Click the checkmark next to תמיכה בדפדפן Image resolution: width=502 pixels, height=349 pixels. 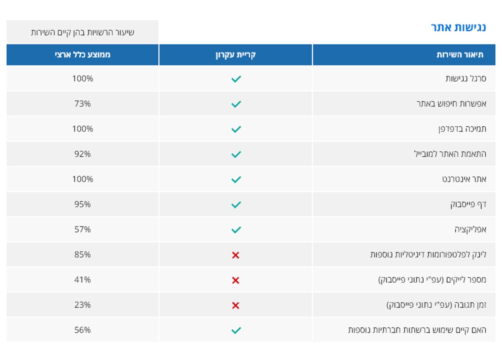click(x=236, y=129)
